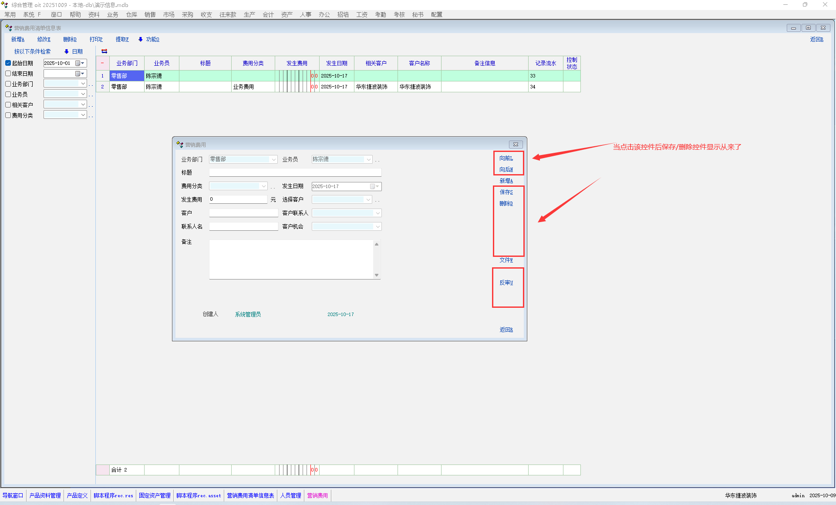Click the blue down-arrow beside 功能O

pyautogui.click(x=140, y=39)
